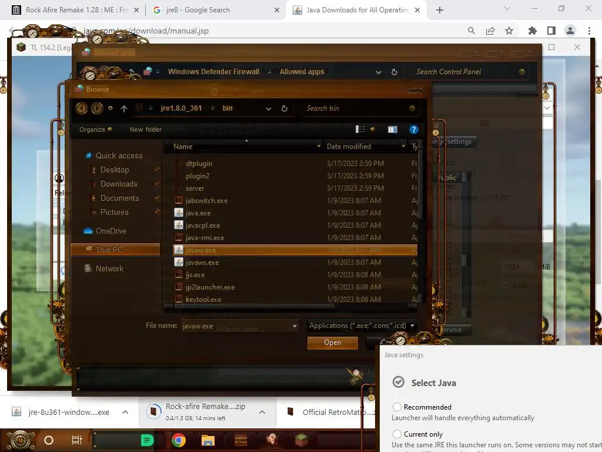
Task: Select Quick access in navigation pane
Action: pyautogui.click(x=119, y=155)
